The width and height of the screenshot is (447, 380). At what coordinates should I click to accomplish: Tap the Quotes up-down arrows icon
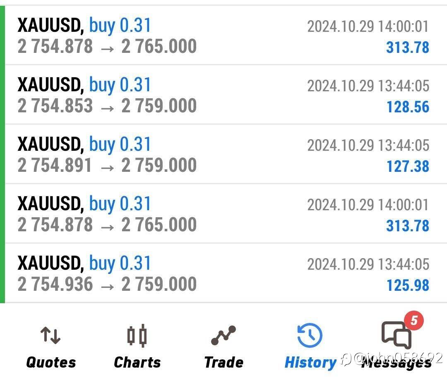pos(50,336)
